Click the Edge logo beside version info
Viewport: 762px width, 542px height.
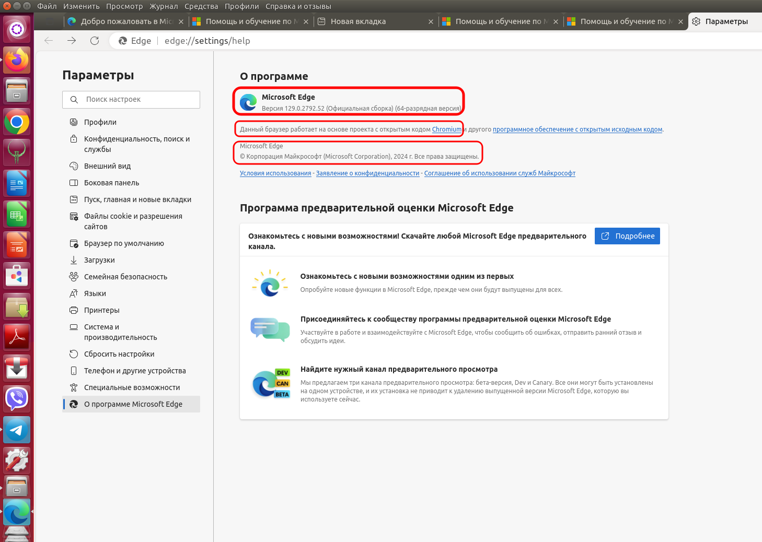click(248, 102)
